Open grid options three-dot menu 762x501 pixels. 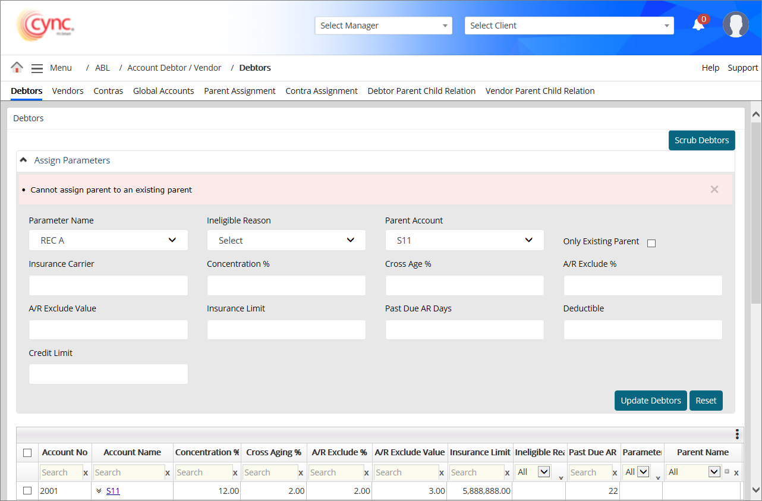(x=737, y=434)
